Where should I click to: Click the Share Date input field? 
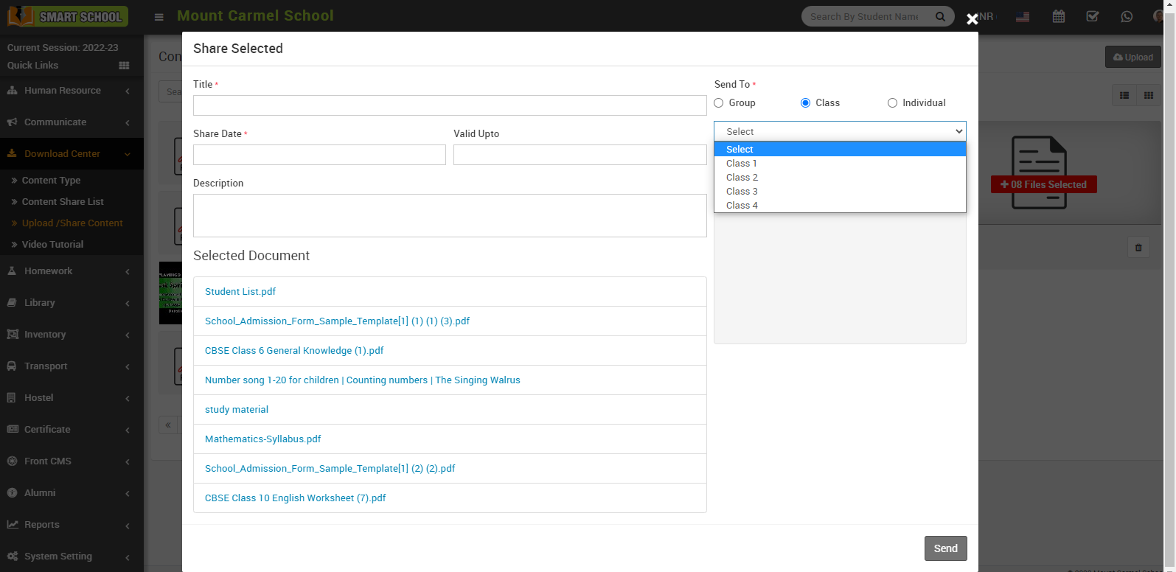tap(319, 155)
